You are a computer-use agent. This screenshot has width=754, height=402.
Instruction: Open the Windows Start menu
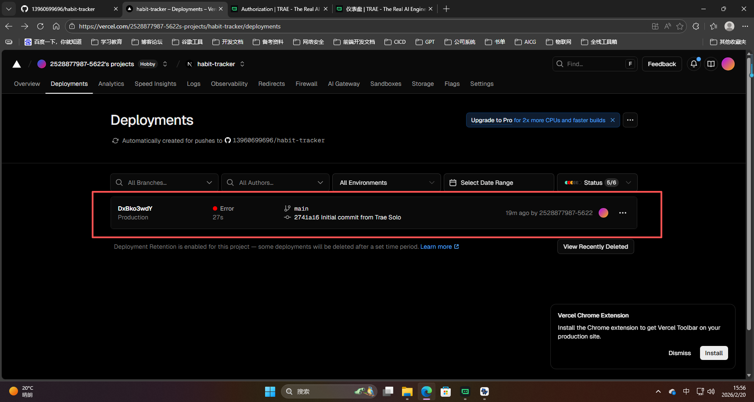tap(270, 391)
